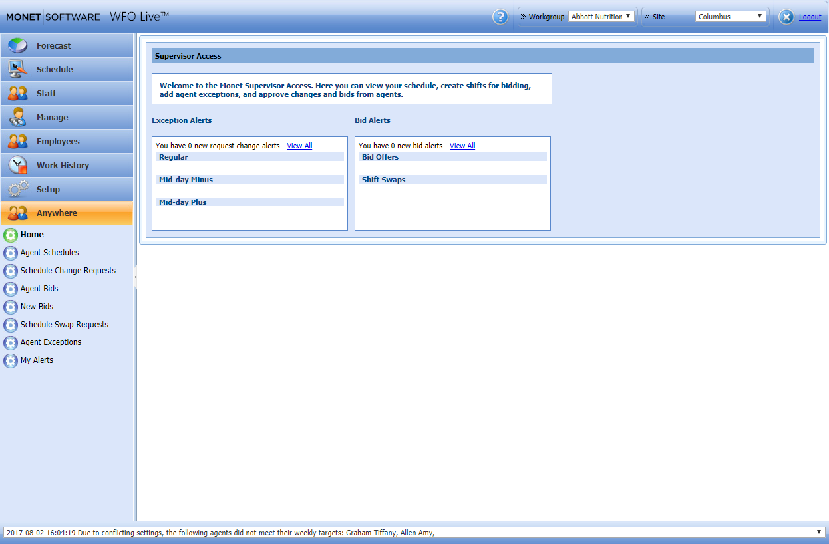Open help with the question mark icon
Screen dimensions: 829x544
pos(500,17)
